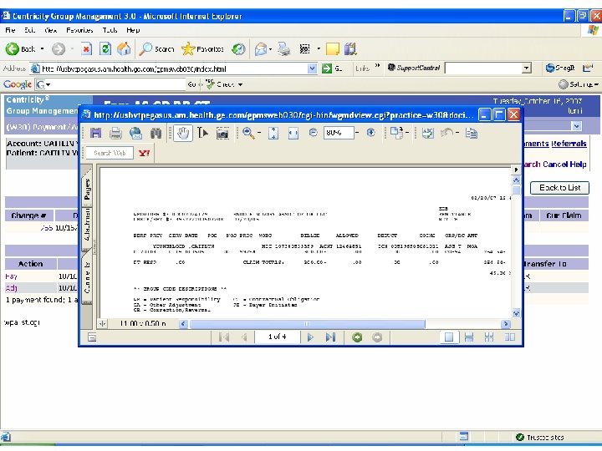Click the IE Search toolbar button
The image size is (602, 451).
156,48
